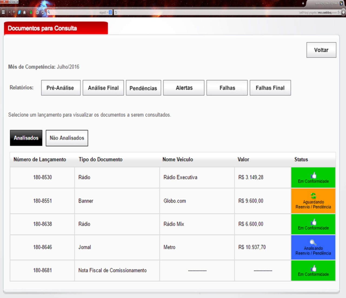Click the bookmarks list clipboard icon

pos(37,12)
